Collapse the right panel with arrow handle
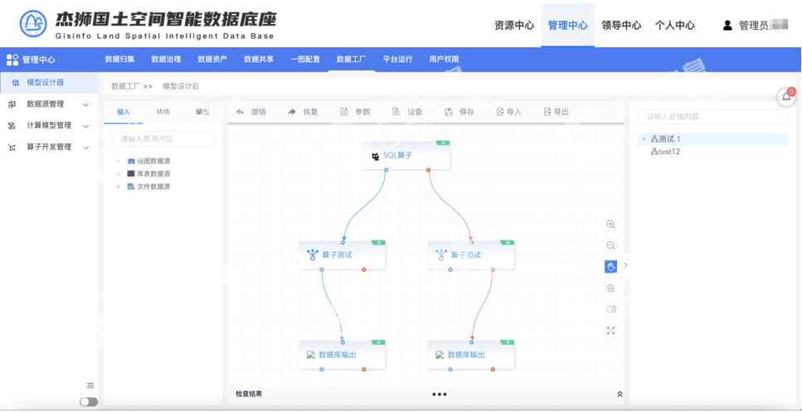802x413 pixels. pos(625,265)
